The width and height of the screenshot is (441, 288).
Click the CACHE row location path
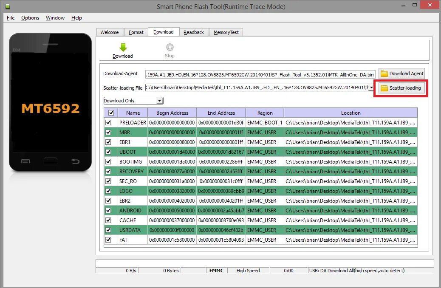point(351,220)
